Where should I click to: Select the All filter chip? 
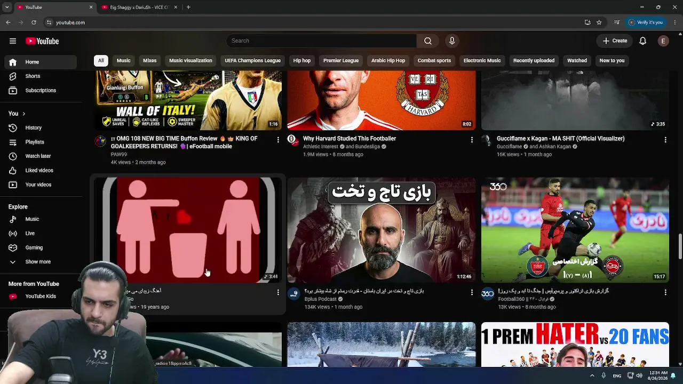tap(101, 61)
